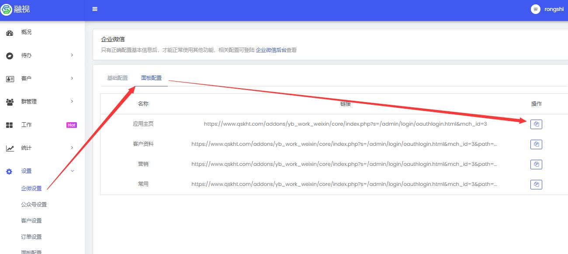The image size is (568, 254).
Task: Click the 融视 brand name text
Action: 22,9
